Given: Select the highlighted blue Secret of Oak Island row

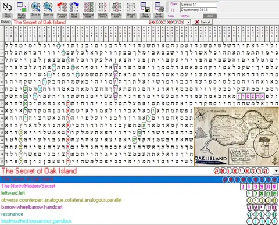Looking at the screenshot, I should click(x=139, y=179).
